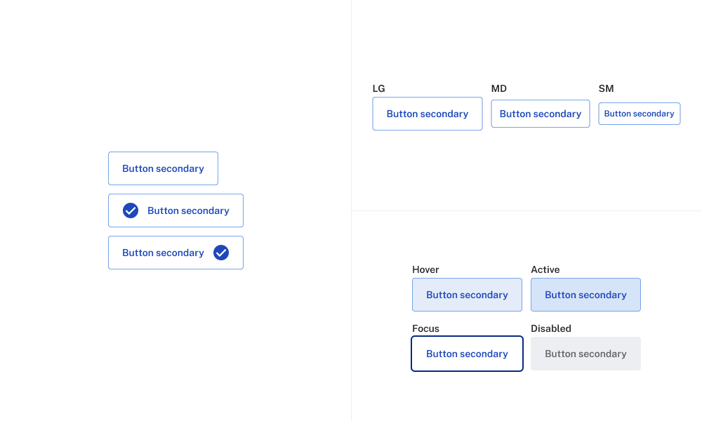
Task: Click the LG size label
Action: coord(378,88)
